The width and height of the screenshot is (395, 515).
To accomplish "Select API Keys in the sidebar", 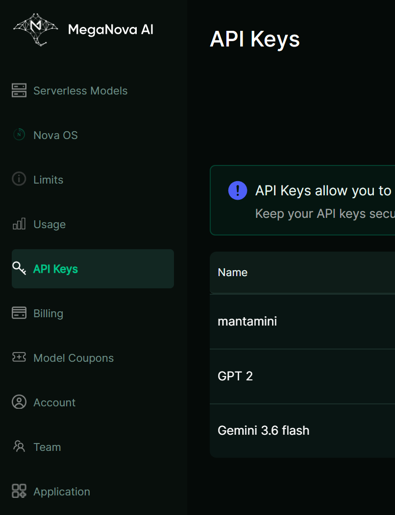I will coord(93,269).
